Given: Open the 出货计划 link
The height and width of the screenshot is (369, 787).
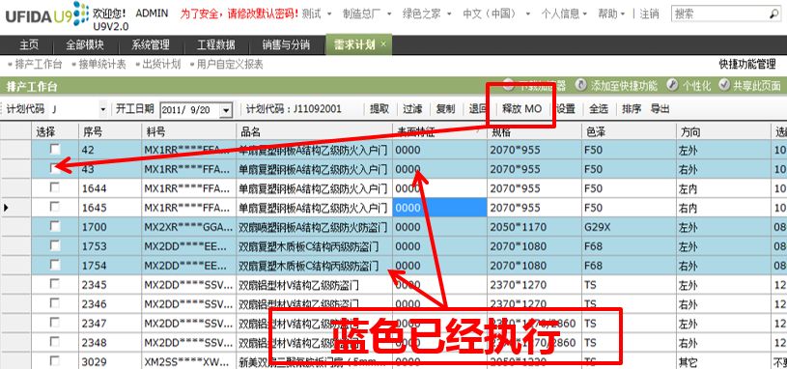Looking at the screenshot, I should coord(161,65).
